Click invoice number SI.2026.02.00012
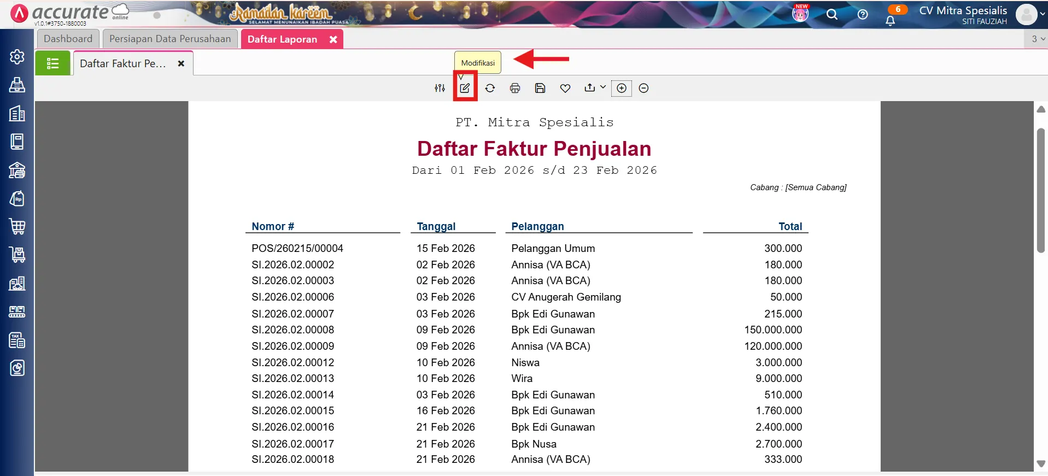This screenshot has width=1048, height=476. pos(293,362)
